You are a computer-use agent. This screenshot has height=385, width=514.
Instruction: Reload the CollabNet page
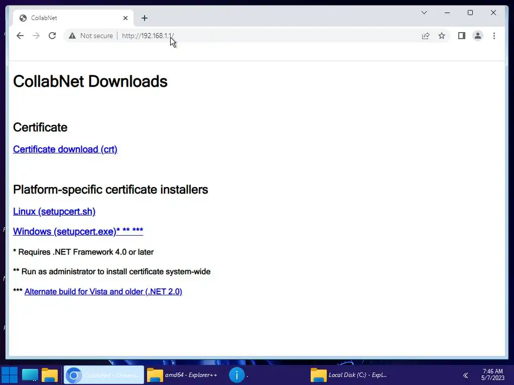[x=52, y=36]
